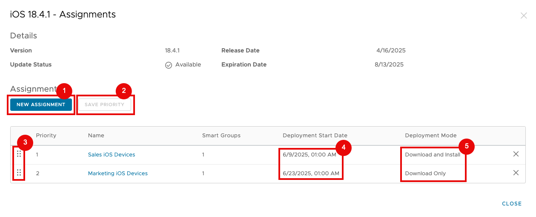The height and width of the screenshot is (217, 536).
Task: Select the 6/23/2025, 01:00 AM start date cell
Action: click(311, 174)
